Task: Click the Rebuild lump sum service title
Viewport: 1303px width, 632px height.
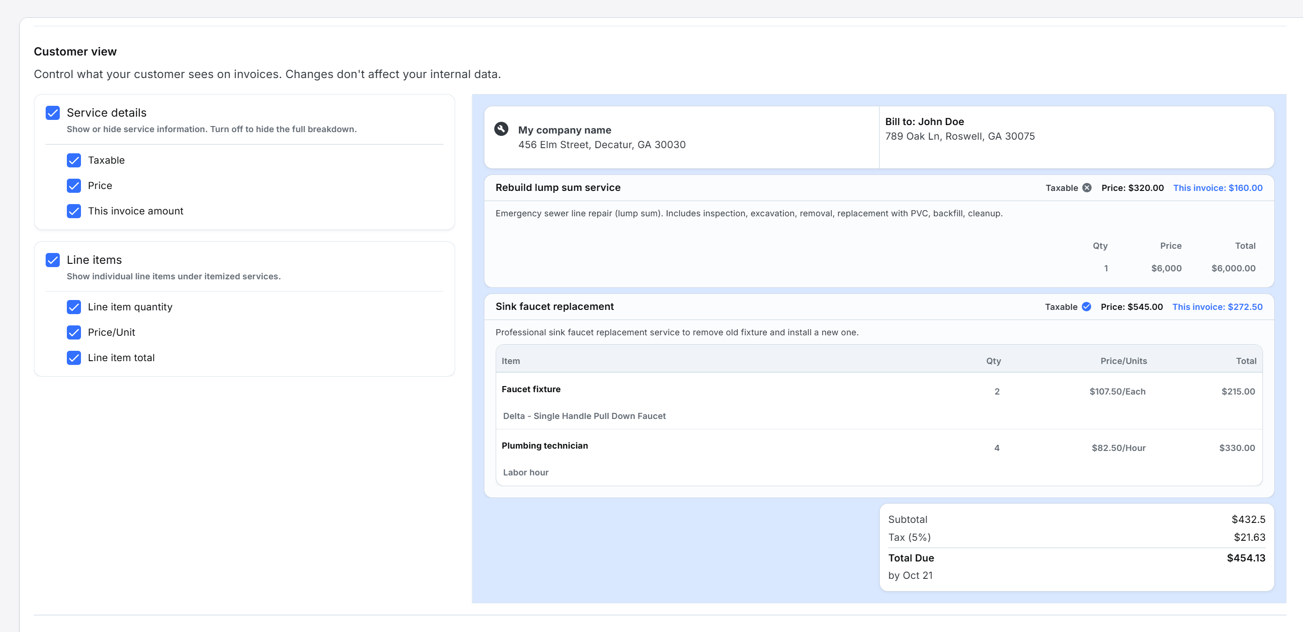Action: [x=557, y=188]
